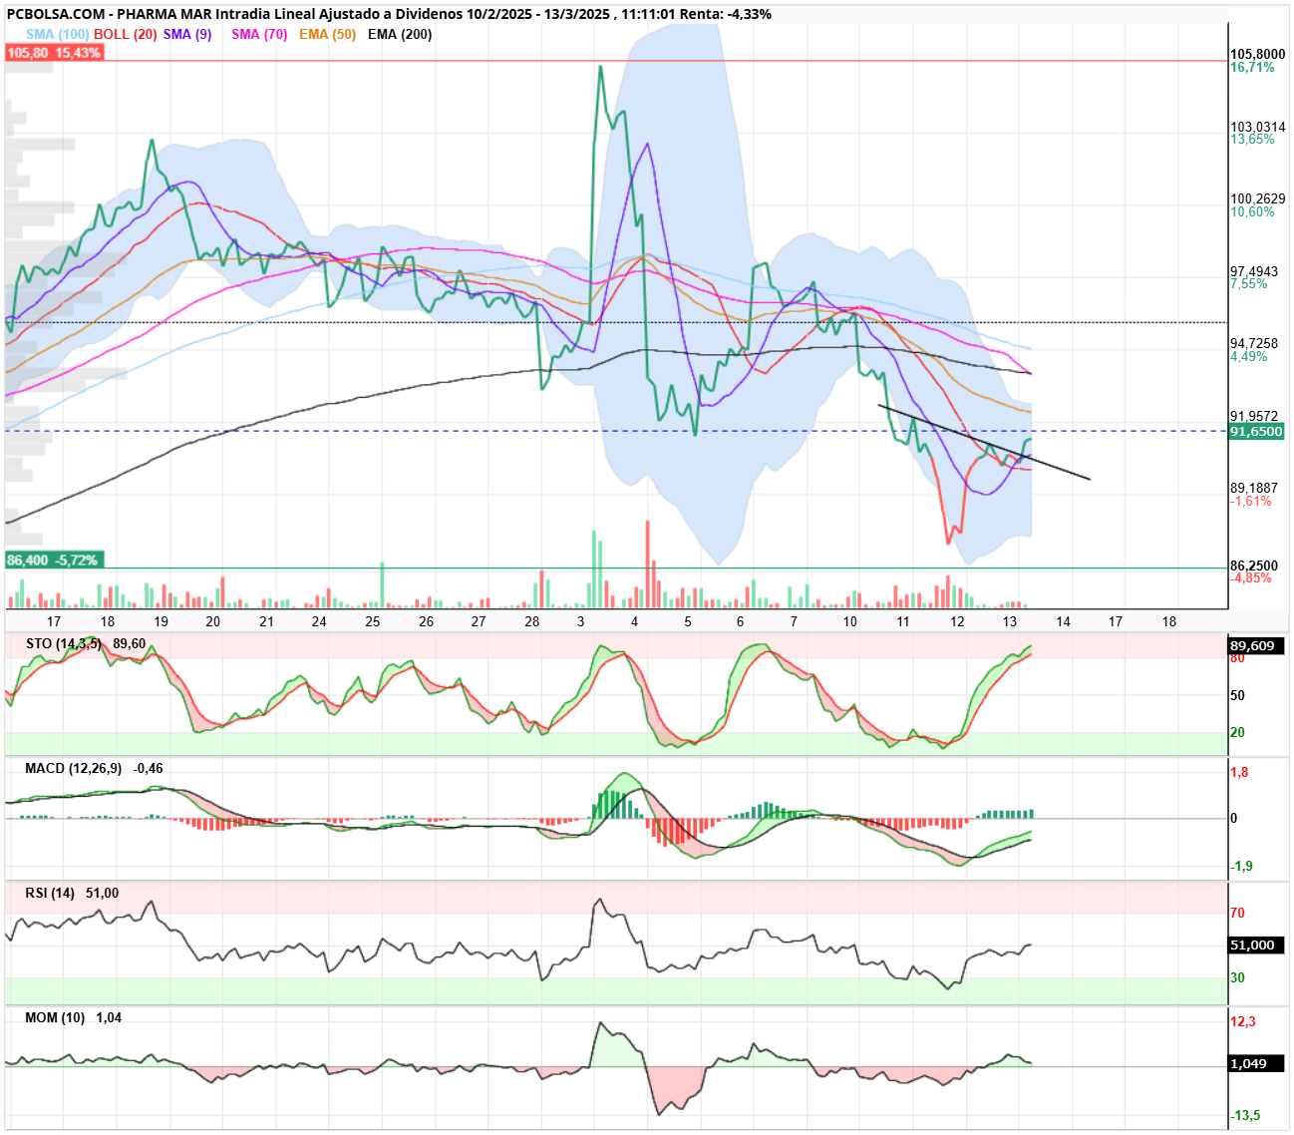
Task: Click the MACD lower scale value -1,9
Action: point(1241,867)
